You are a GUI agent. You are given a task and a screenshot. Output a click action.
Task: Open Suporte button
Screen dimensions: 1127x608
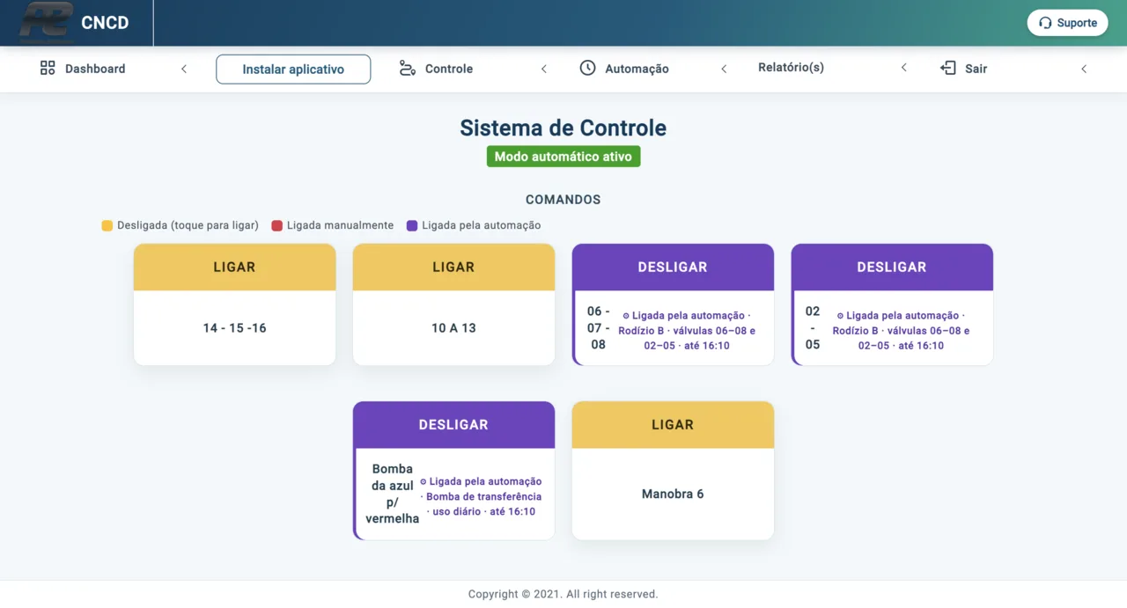pyautogui.click(x=1067, y=23)
